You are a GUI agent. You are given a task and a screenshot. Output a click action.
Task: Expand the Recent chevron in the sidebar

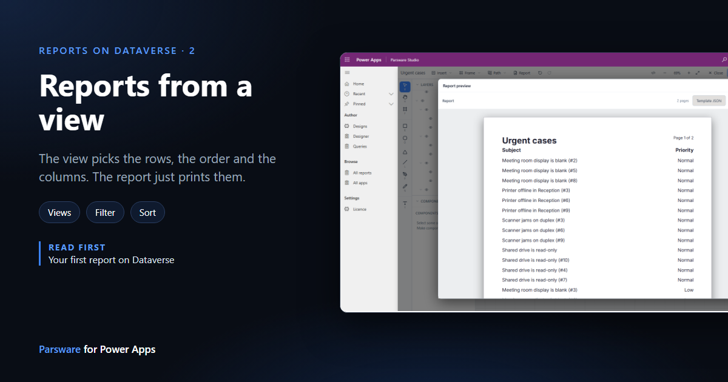click(391, 94)
